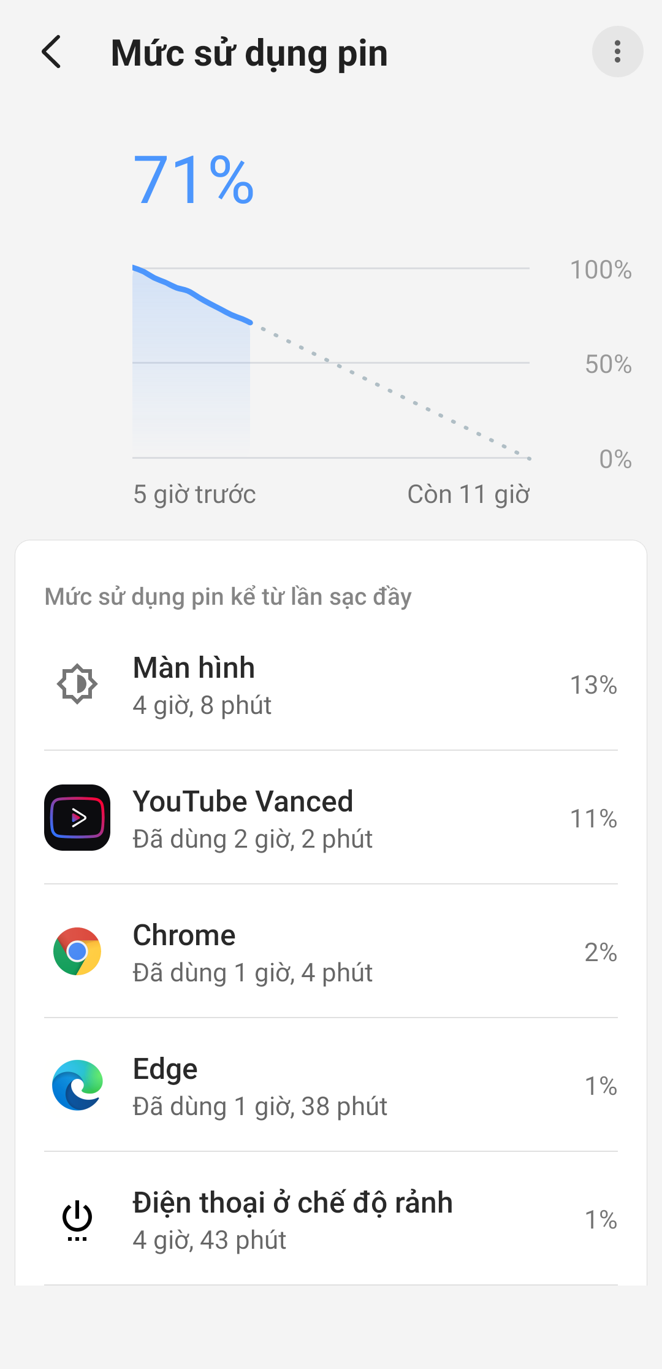Image resolution: width=662 pixels, height=1369 pixels.
Task: Open YouTube Vanced battery usage entry
Action: coord(331,819)
